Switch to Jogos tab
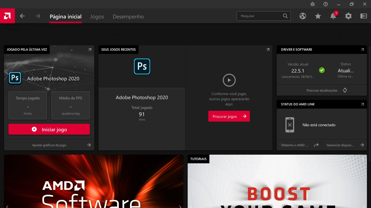The image size is (371, 208). click(97, 17)
